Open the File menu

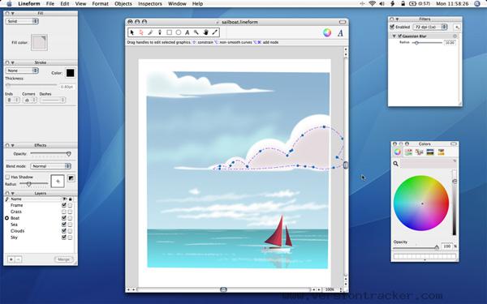[50, 4]
